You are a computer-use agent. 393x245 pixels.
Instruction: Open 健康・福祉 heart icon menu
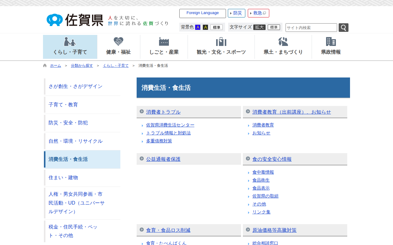[119, 47]
